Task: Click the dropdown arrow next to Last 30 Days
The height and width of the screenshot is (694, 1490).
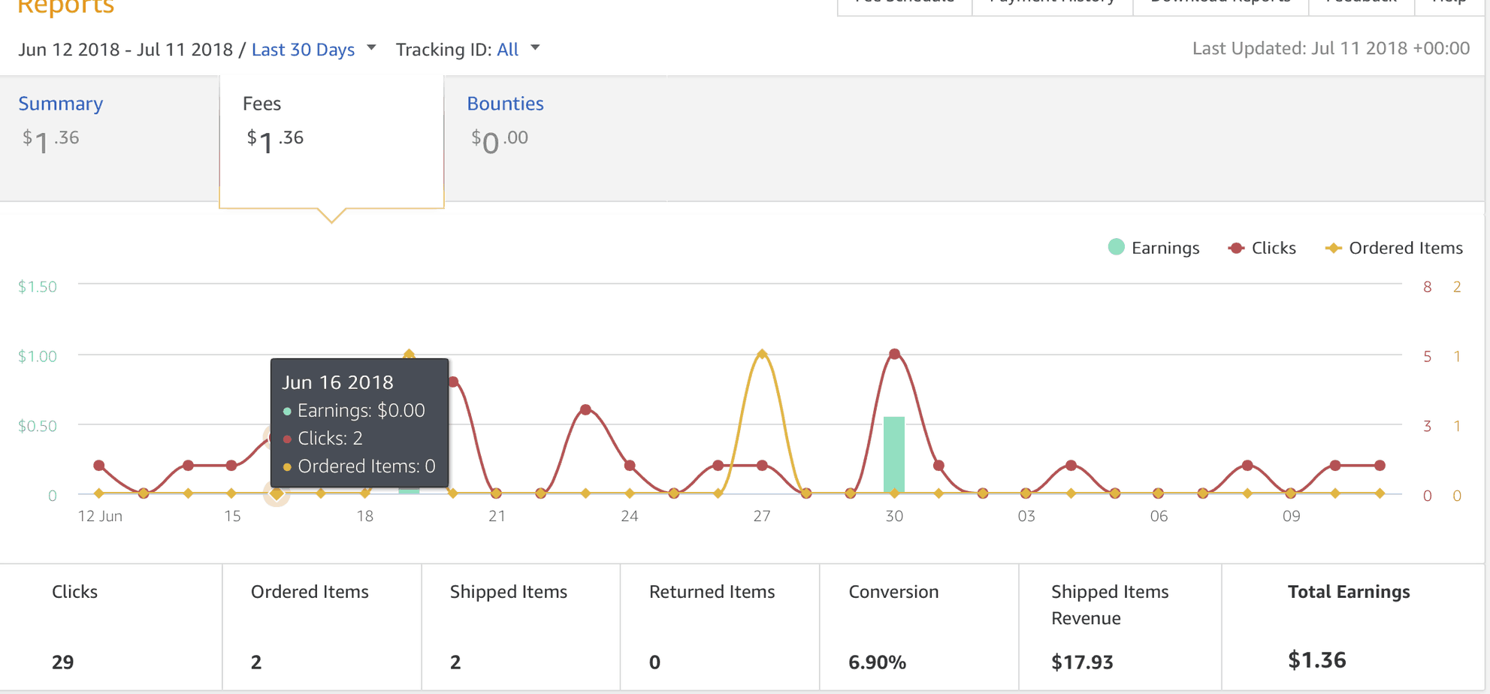Action: [371, 48]
